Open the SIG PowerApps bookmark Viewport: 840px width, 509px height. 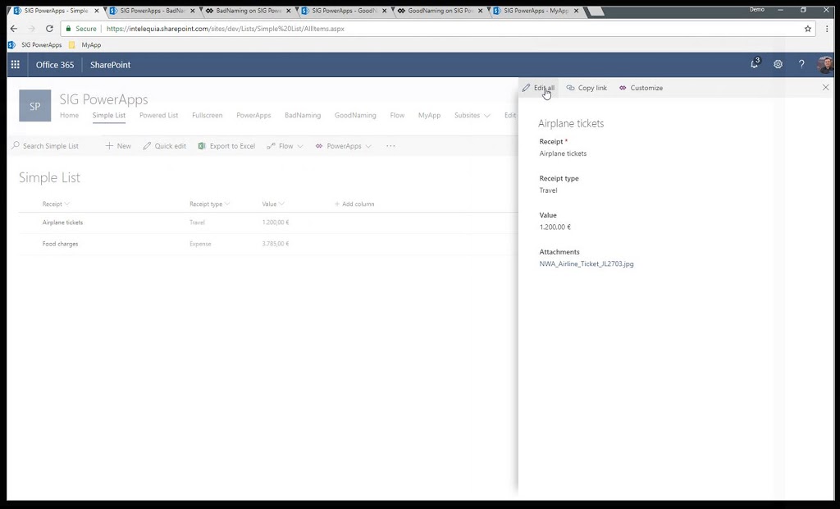click(x=34, y=45)
